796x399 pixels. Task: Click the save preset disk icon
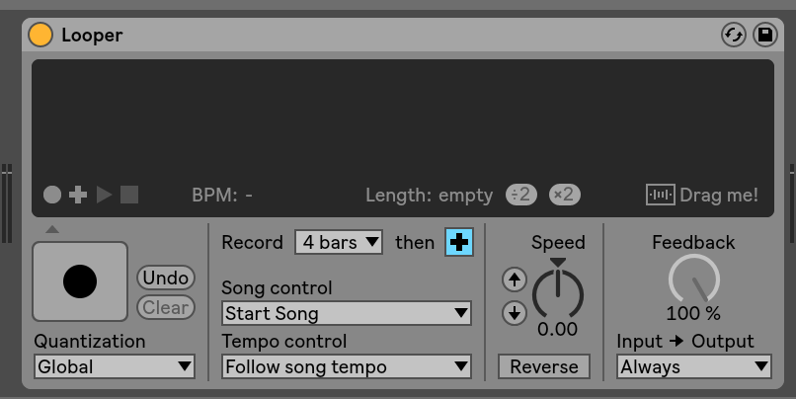(x=765, y=35)
